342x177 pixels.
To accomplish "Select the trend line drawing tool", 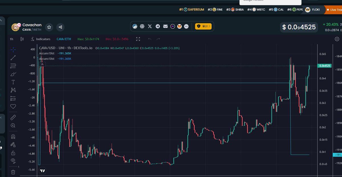I will (x=13, y=58).
